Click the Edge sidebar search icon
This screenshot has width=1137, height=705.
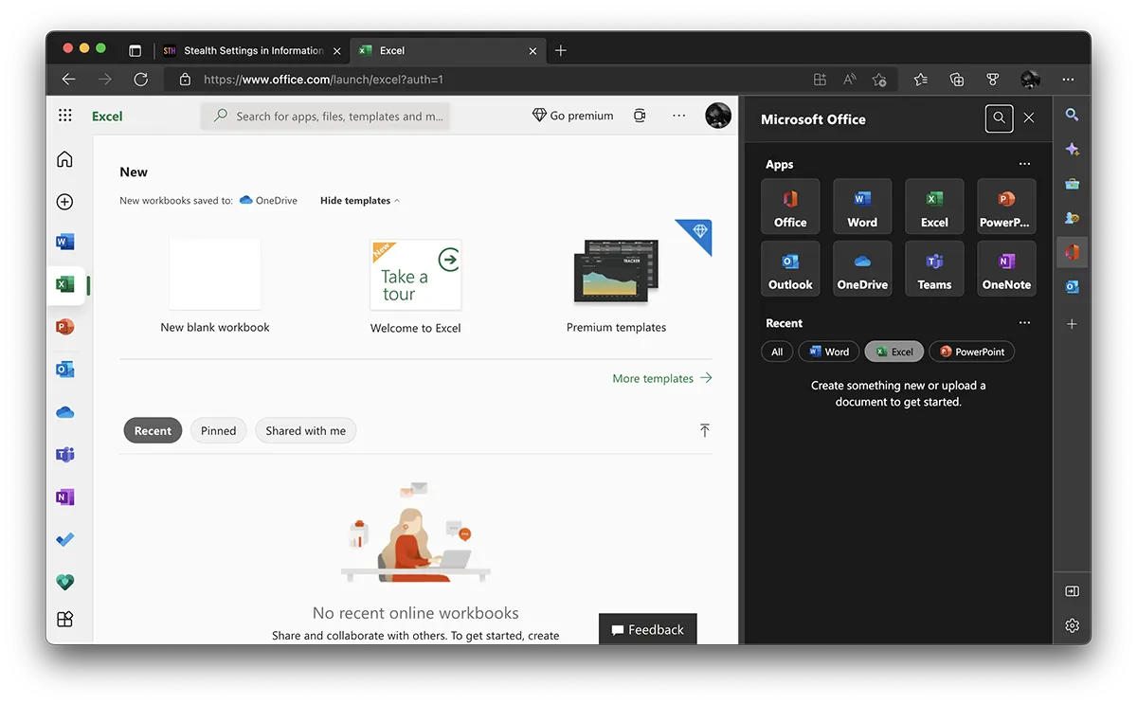click(x=1072, y=115)
